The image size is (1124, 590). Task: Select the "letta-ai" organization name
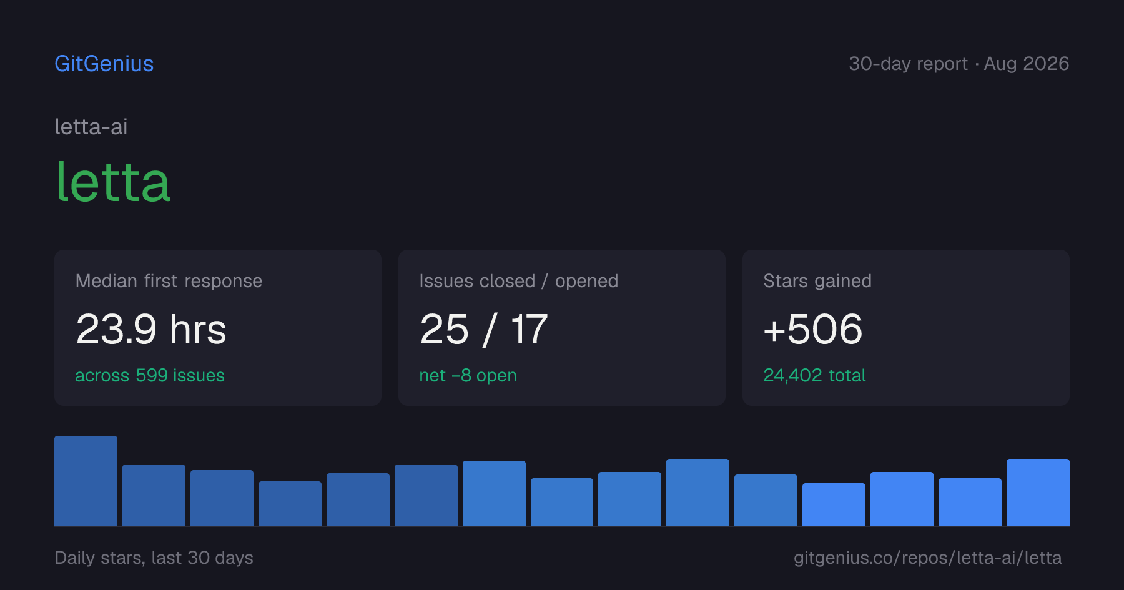point(91,127)
